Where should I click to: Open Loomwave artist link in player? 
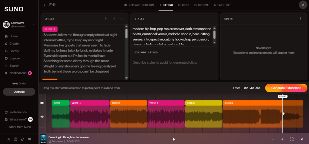coord(58,141)
